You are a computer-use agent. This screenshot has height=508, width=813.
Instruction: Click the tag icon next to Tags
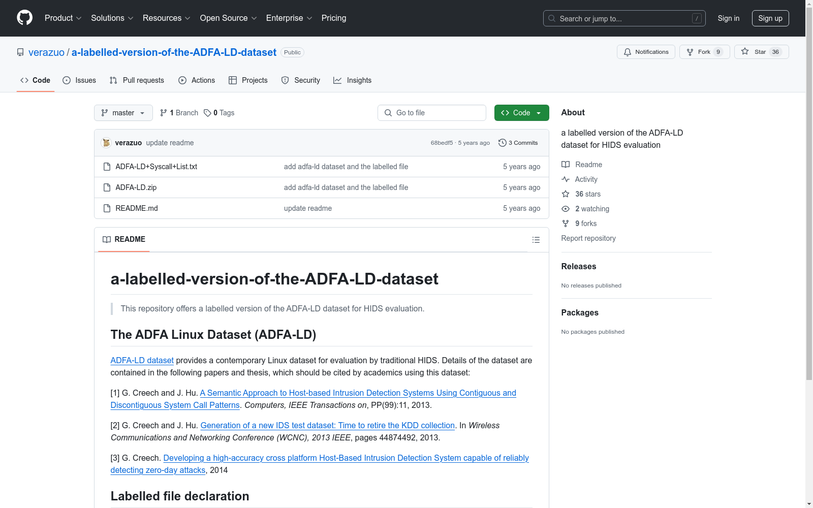pos(207,113)
